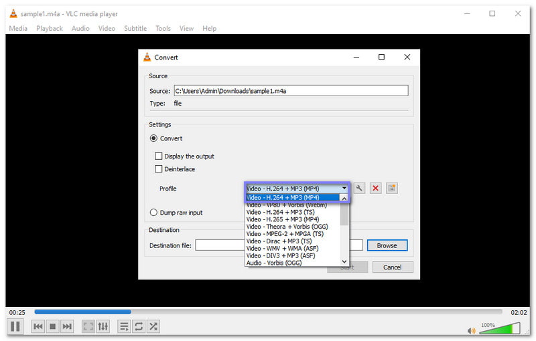Click VLC cone icon in main title bar

[x=13, y=13]
